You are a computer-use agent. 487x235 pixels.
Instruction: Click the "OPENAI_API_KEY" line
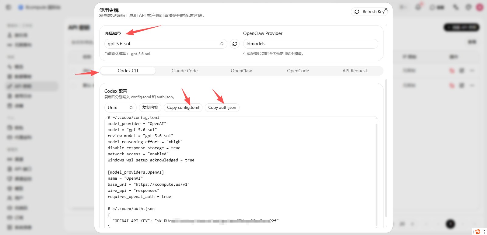195,221
